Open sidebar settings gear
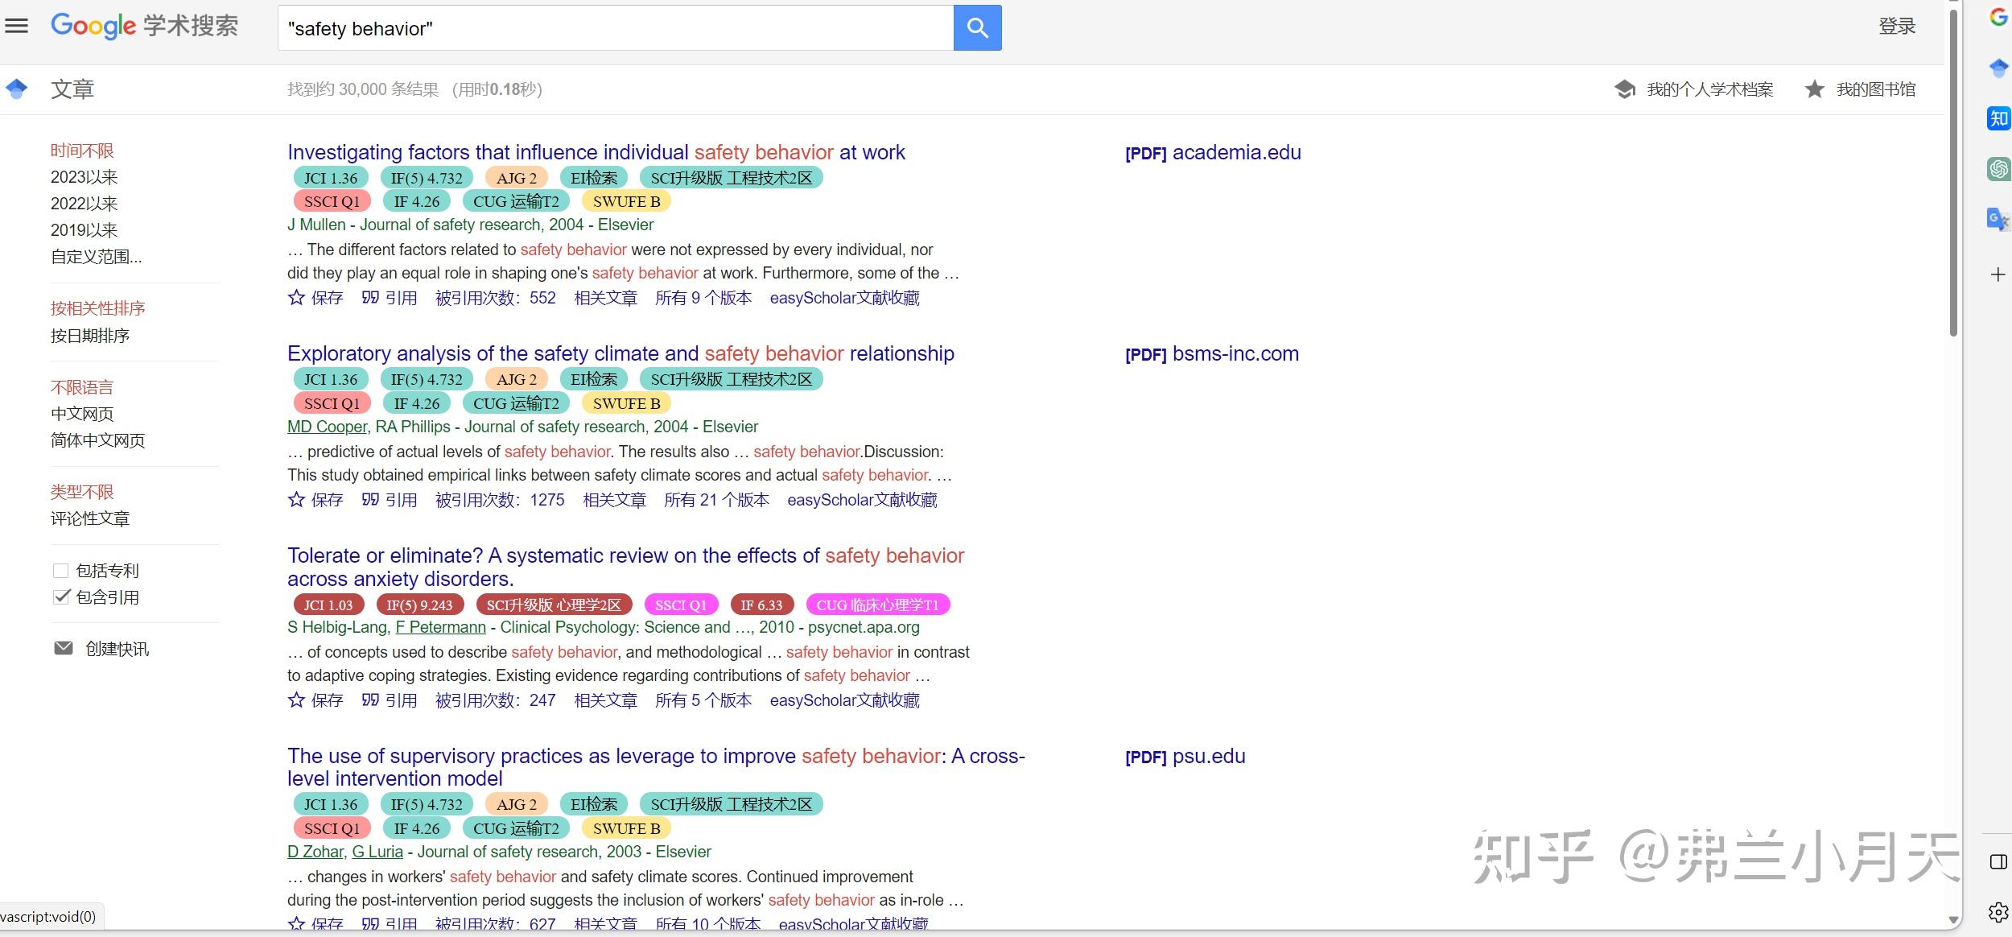This screenshot has height=937, width=2012. (1998, 912)
